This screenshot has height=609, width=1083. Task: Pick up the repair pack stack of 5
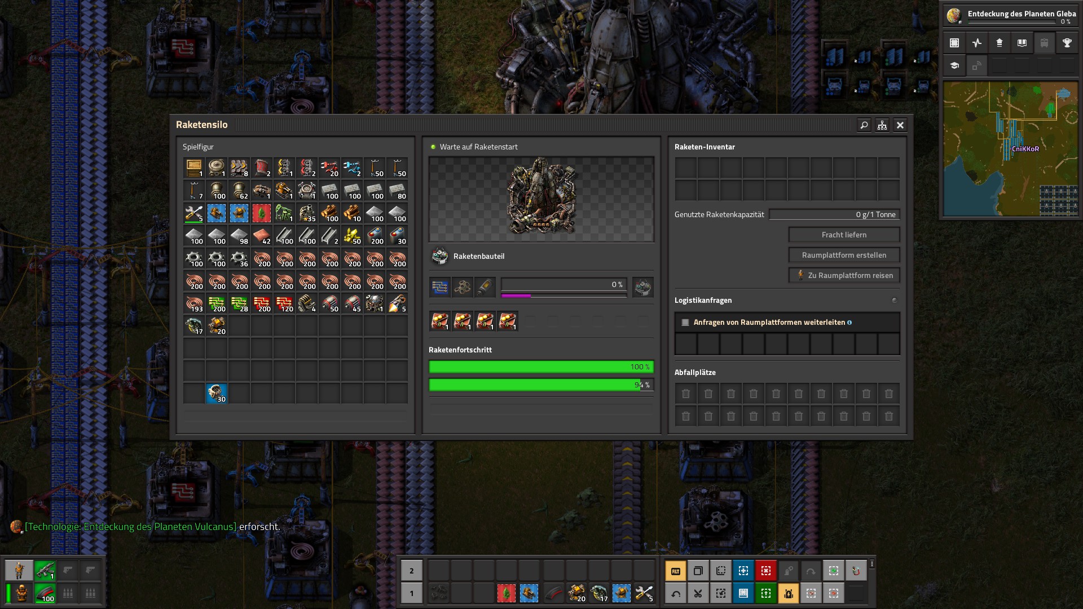[x=193, y=213]
